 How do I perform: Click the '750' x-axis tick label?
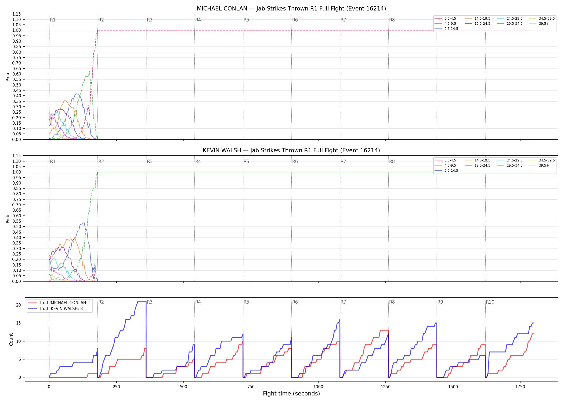pyautogui.click(x=251, y=387)
